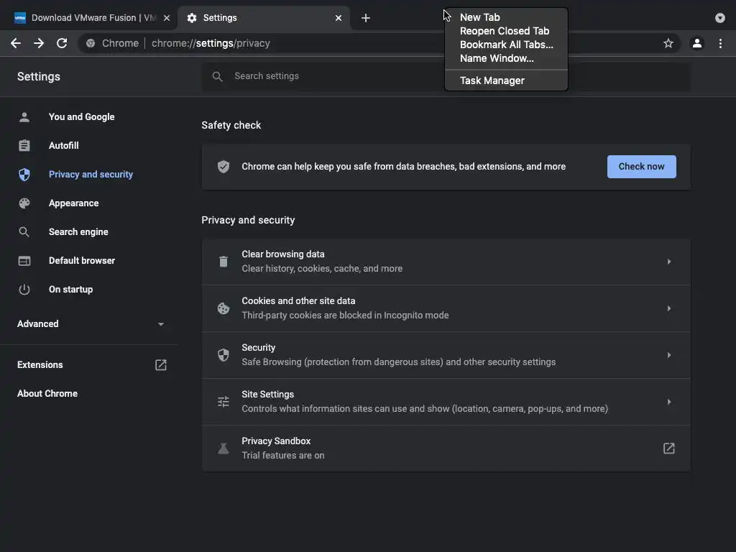Open Site Settings row chevron
The height and width of the screenshot is (552, 736).
(x=668, y=402)
